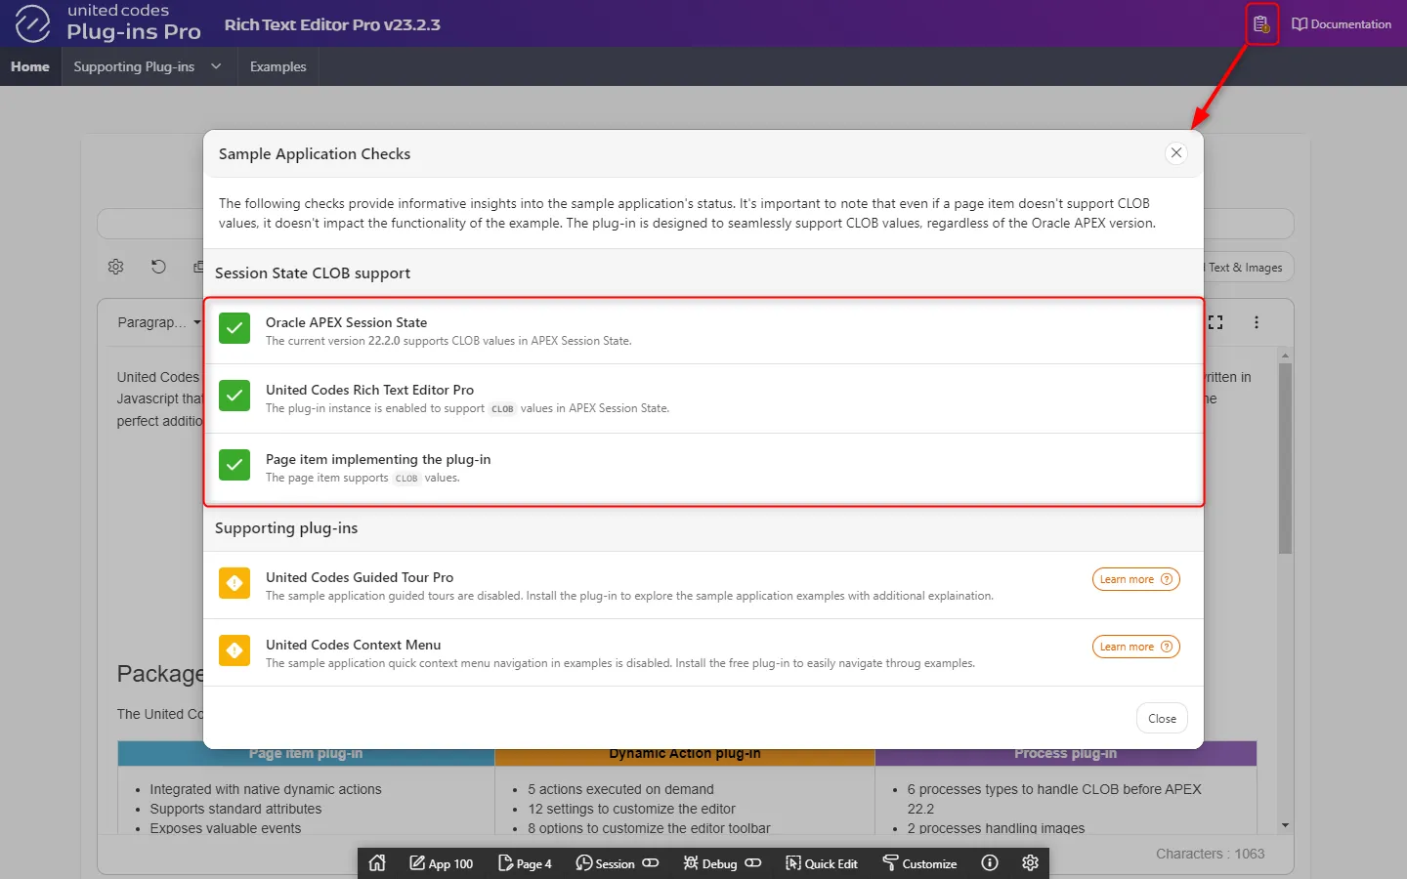Image resolution: width=1407 pixels, height=879 pixels.
Task: Click the editor settings gear icon behind dialog
Action: pos(116,267)
